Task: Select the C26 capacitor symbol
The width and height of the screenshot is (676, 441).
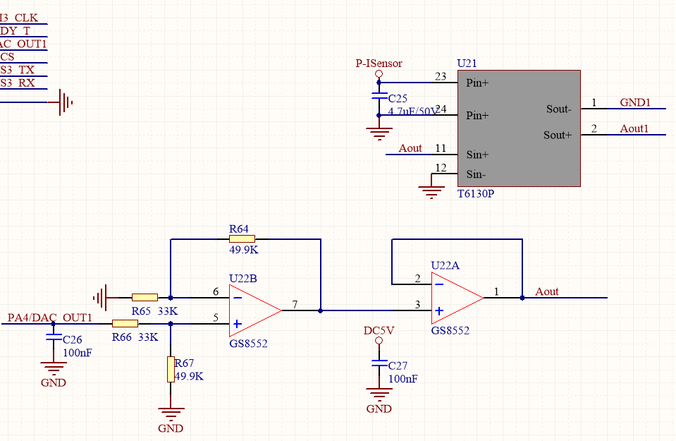Action: click(54, 337)
